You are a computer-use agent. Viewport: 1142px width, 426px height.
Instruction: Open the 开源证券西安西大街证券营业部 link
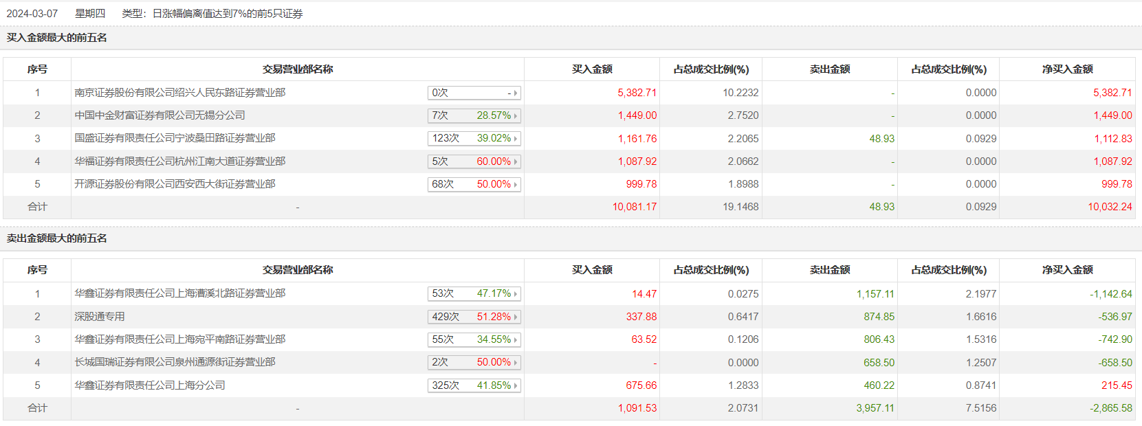coord(175,184)
